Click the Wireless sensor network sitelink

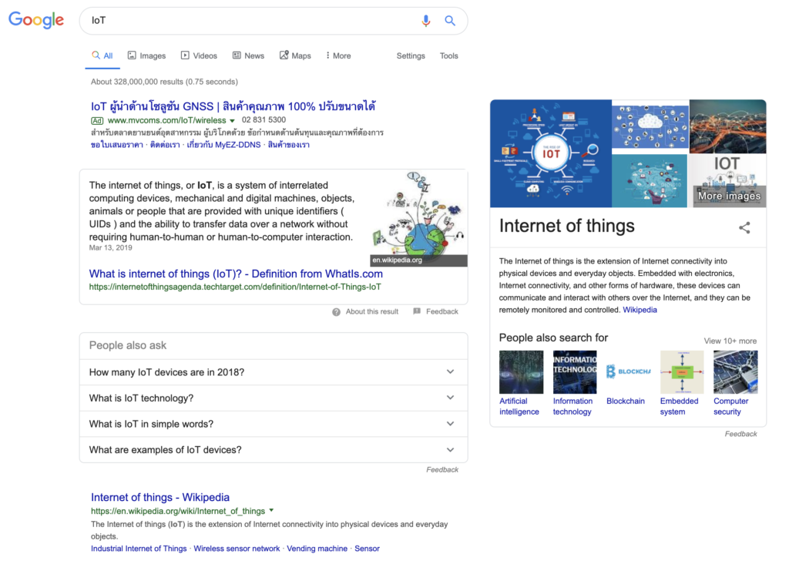237,549
